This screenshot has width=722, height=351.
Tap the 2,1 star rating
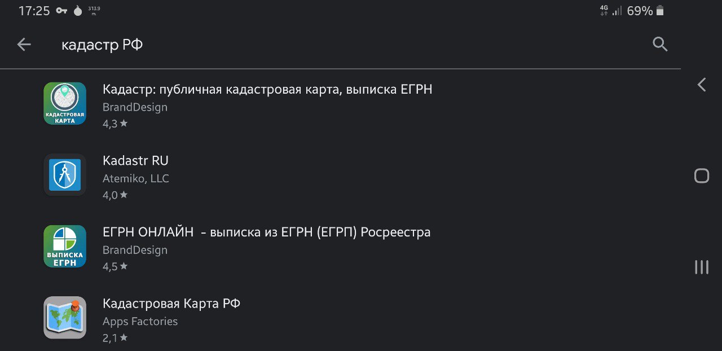pyautogui.click(x=115, y=337)
